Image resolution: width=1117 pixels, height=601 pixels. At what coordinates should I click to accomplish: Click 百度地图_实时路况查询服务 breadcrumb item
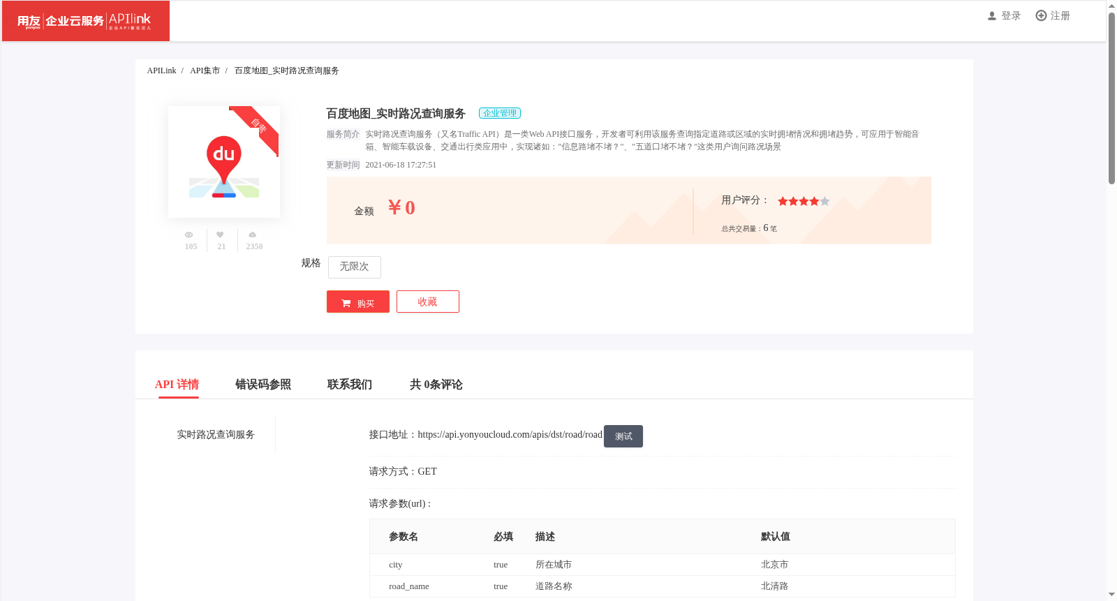point(287,71)
